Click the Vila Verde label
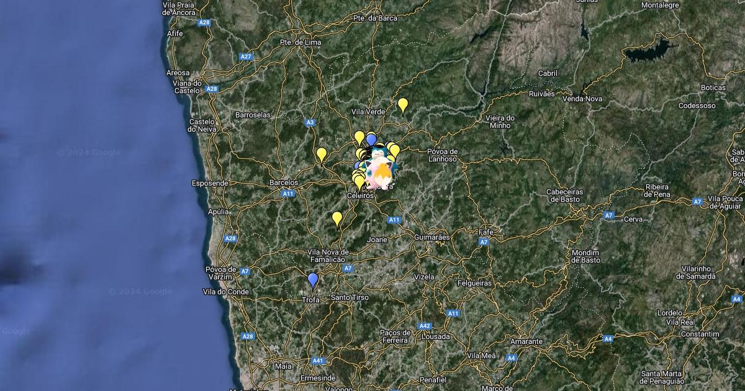745x391 pixels. click(x=368, y=112)
